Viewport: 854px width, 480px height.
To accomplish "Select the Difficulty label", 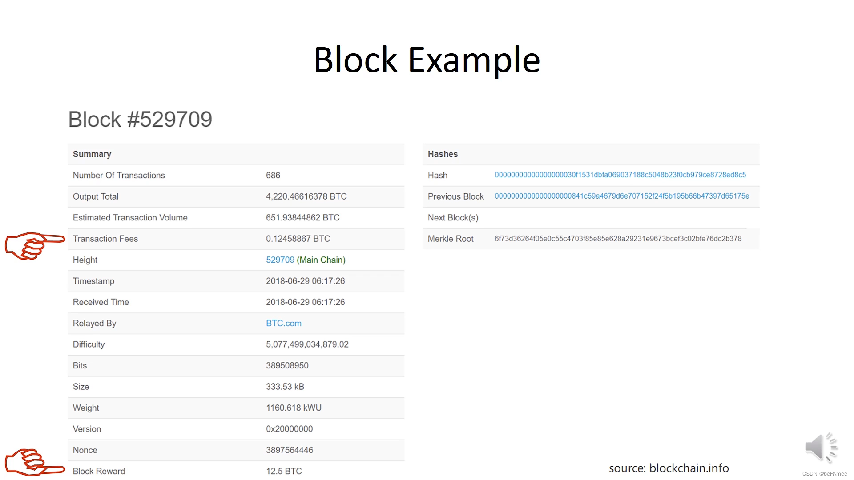I will coord(89,344).
